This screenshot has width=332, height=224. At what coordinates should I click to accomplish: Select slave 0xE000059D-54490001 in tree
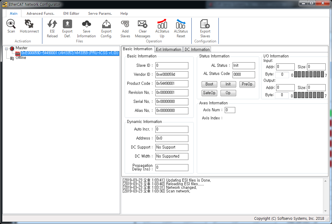tap(70, 53)
